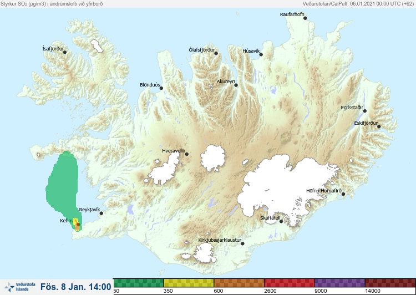Select the Reykjavík city marker
This screenshot has width=416, height=295.
pyautogui.click(x=102, y=213)
